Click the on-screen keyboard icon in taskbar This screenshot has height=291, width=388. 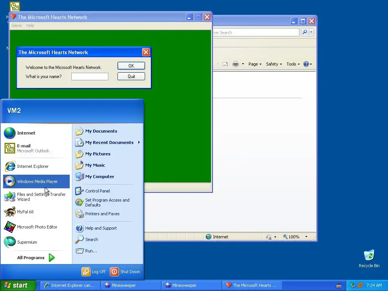339,286
